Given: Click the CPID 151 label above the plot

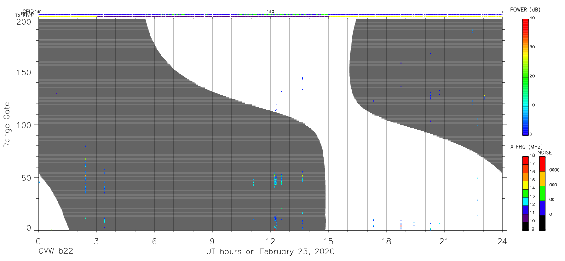Looking at the screenshot, I should [x=32, y=12].
